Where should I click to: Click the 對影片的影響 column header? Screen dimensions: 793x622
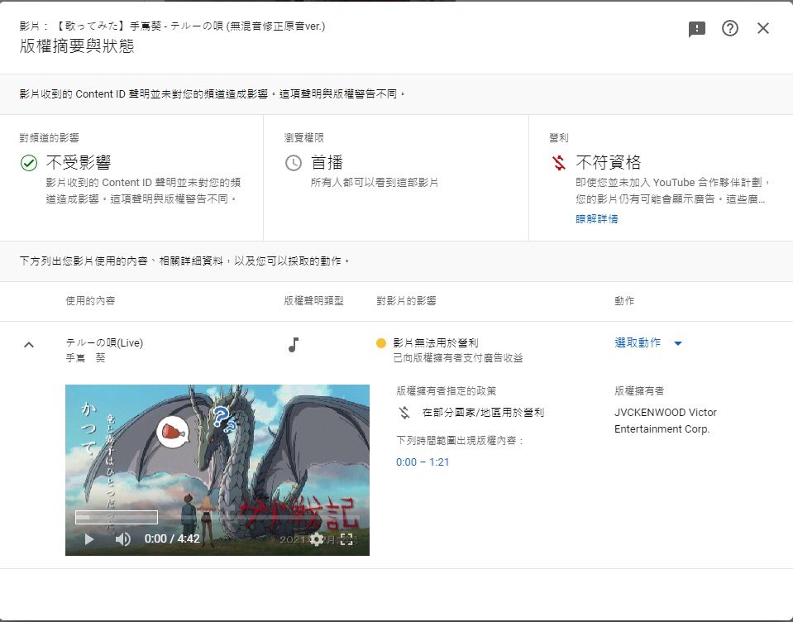point(406,301)
